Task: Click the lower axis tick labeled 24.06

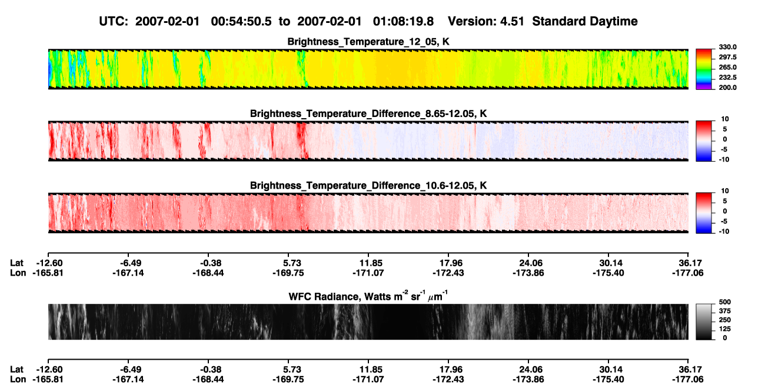Action: click(528, 369)
